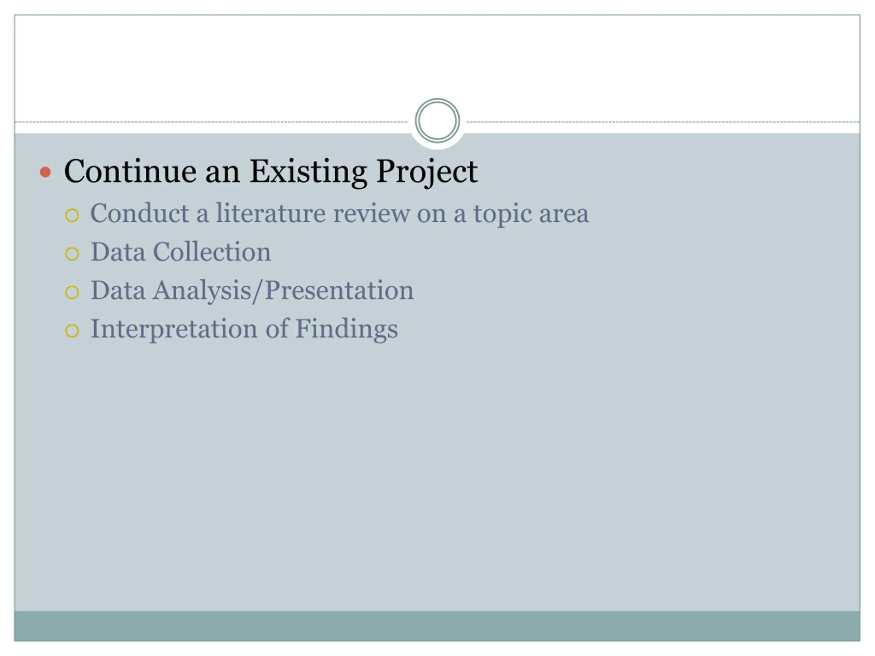Click the yellow ring bullet before Conduct a literature review

coord(72,216)
